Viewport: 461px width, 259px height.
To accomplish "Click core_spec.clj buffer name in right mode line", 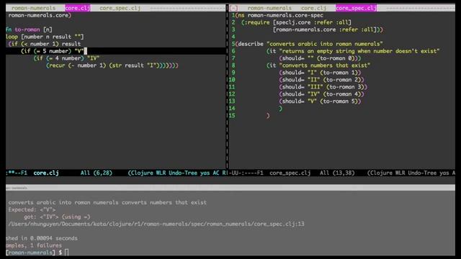I will (x=290, y=173).
